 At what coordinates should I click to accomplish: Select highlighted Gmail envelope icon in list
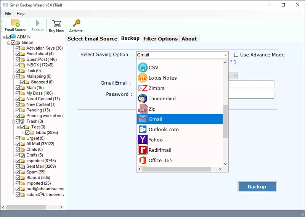pos(143,119)
